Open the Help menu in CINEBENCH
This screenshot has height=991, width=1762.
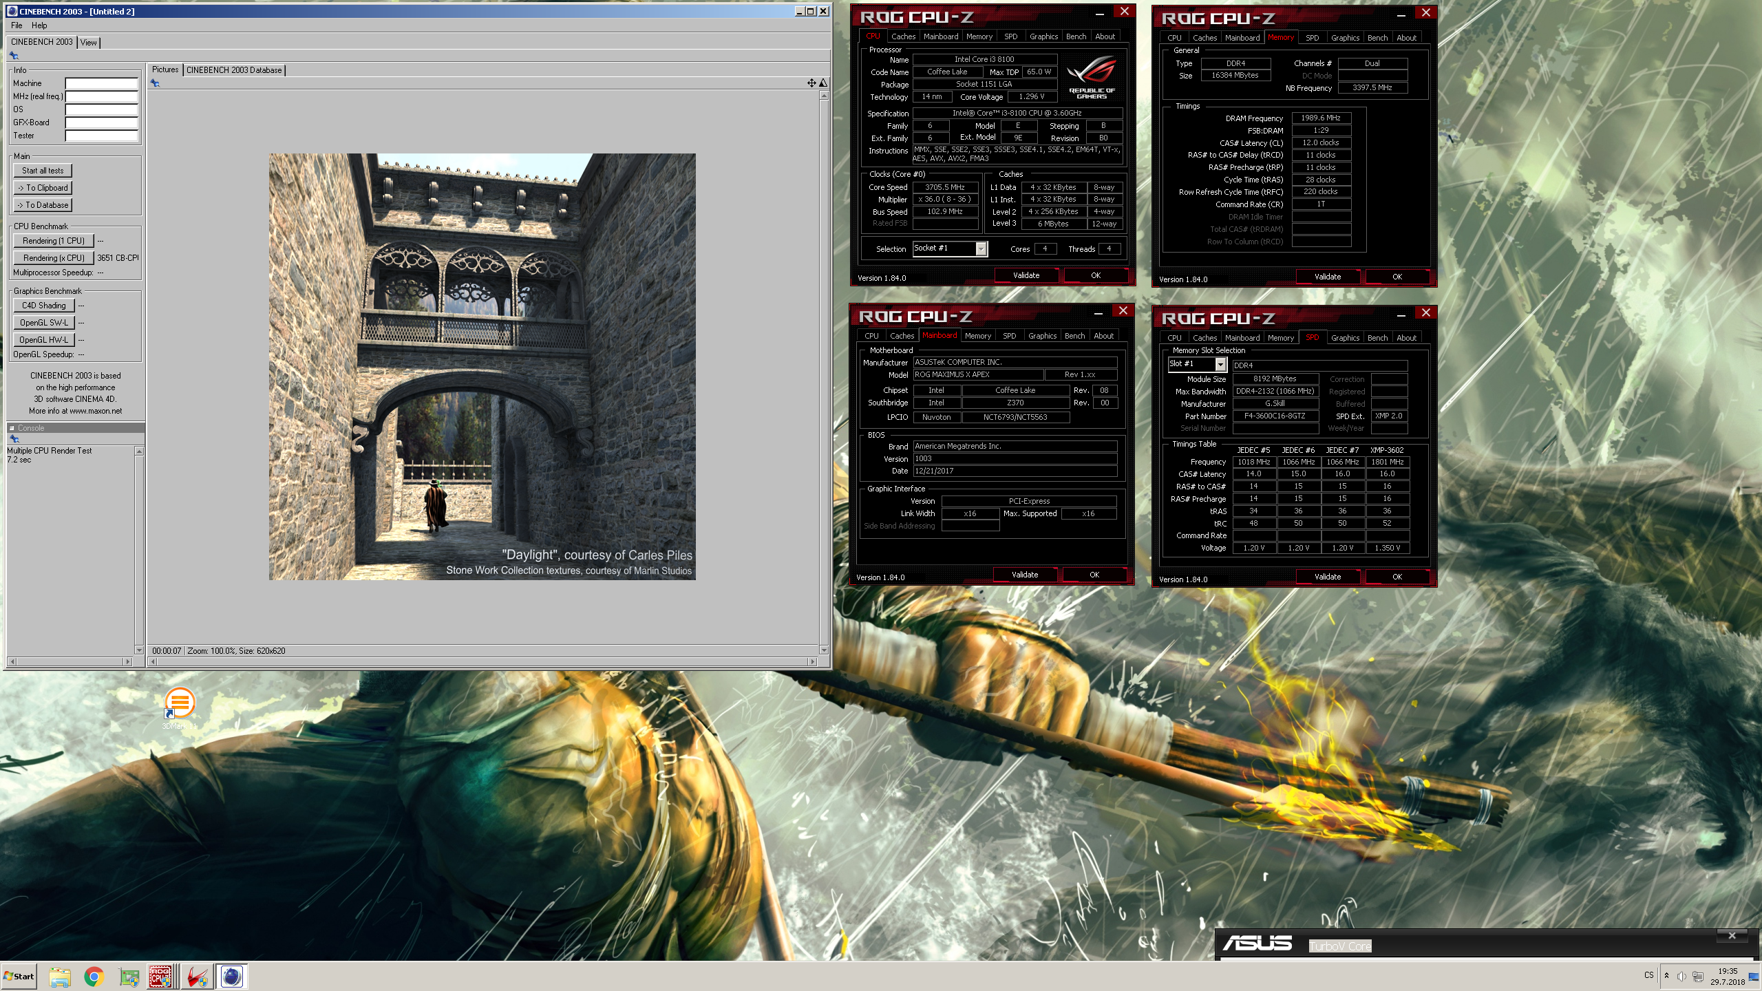click(x=39, y=25)
